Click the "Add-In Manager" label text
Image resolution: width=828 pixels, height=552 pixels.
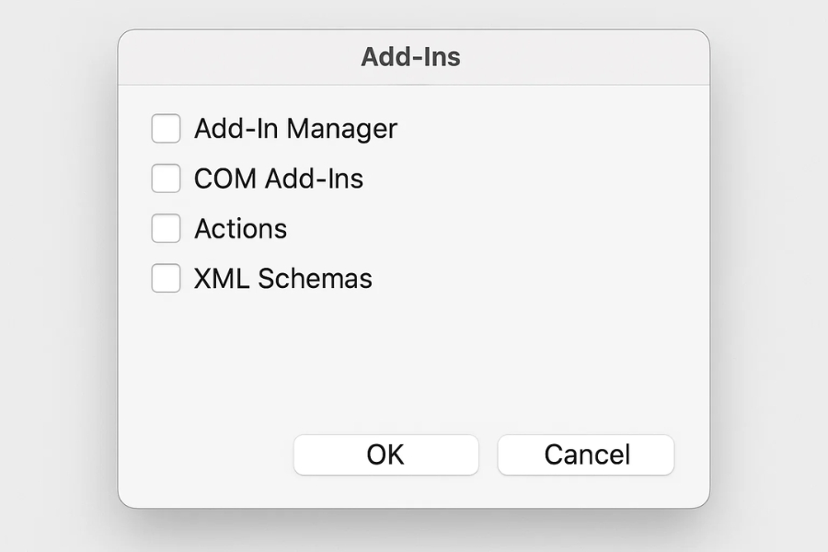(295, 129)
